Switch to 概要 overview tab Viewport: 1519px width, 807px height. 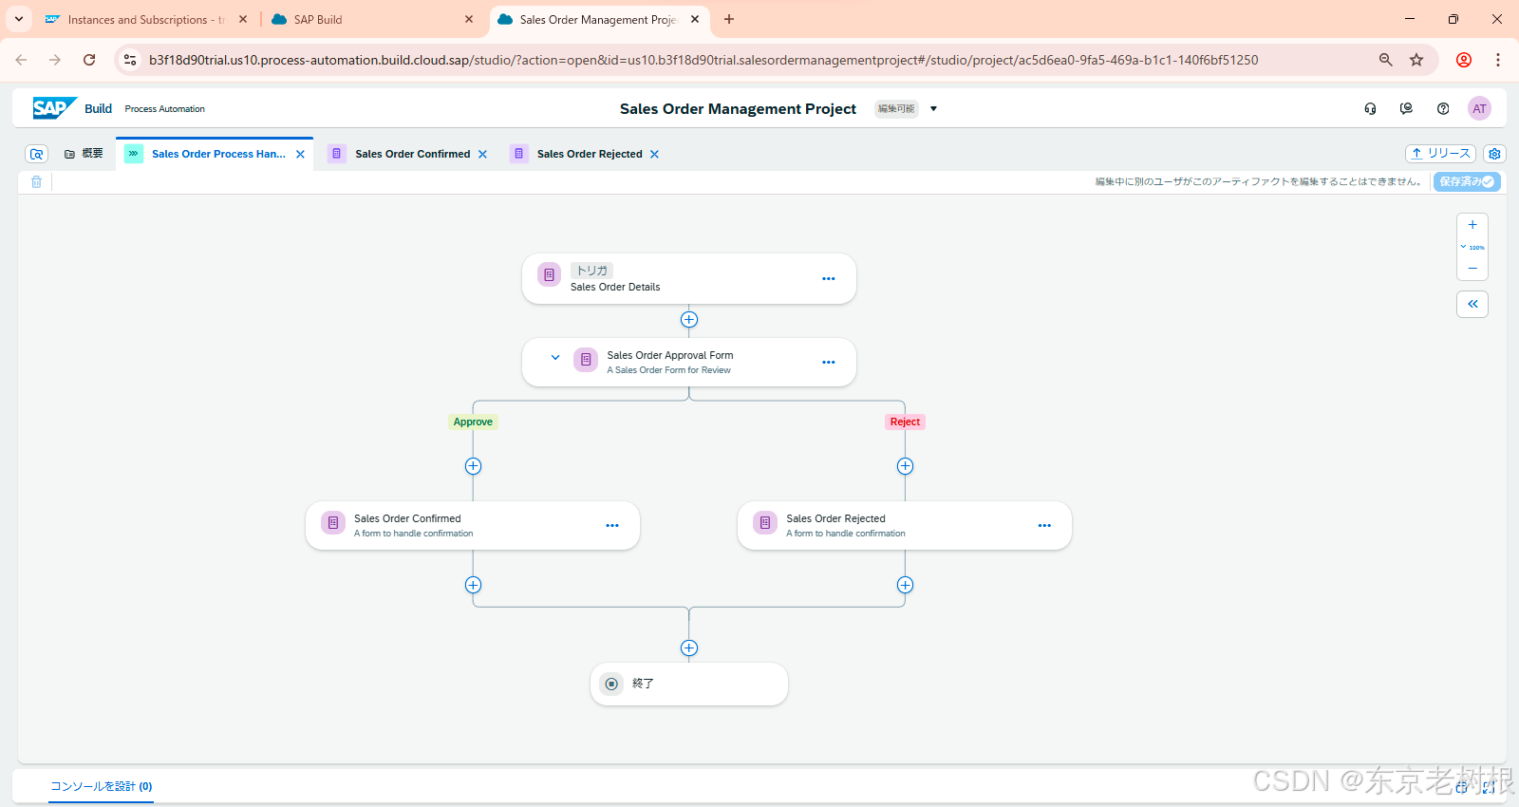pyautogui.click(x=84, y=154)
